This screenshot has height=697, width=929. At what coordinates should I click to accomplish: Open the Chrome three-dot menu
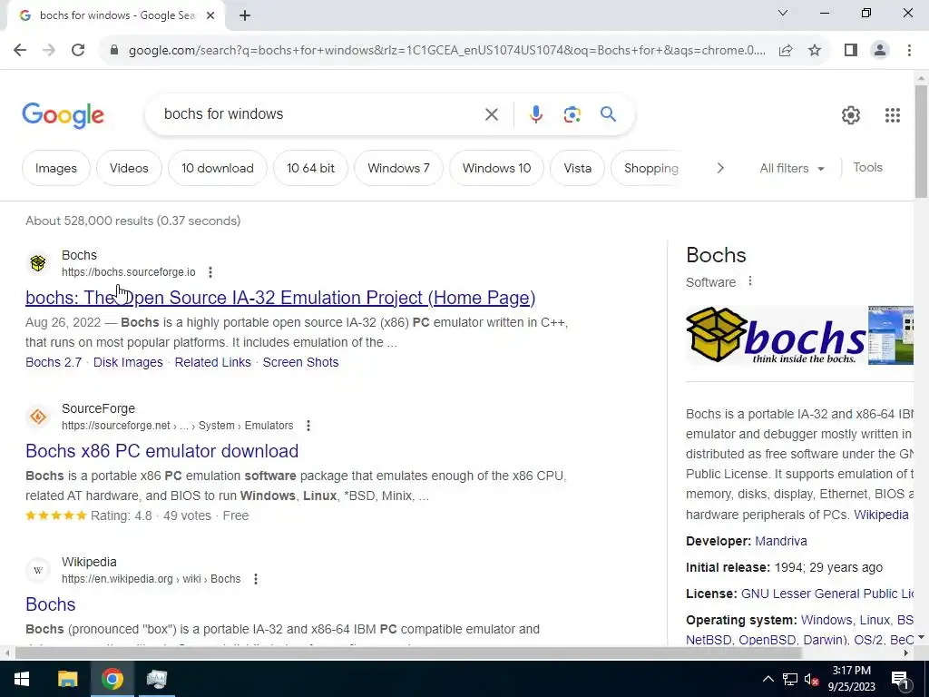tap(909, 51)
